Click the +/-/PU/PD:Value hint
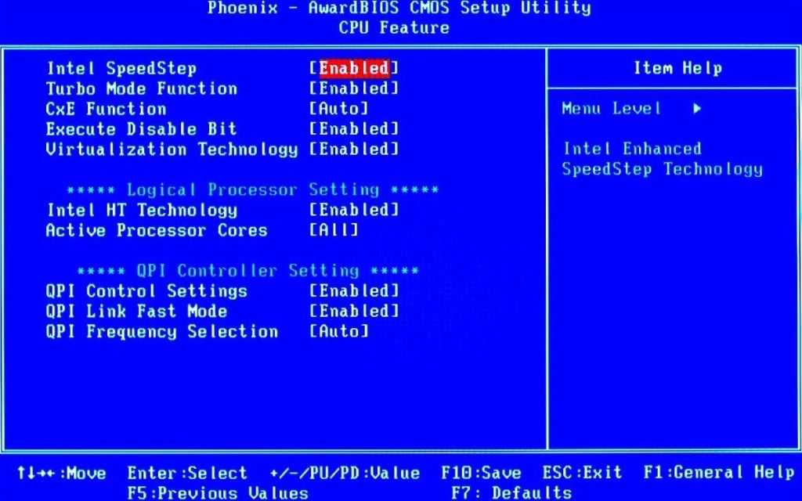Screen dimensions: 802x501 [x=345, y=472]
